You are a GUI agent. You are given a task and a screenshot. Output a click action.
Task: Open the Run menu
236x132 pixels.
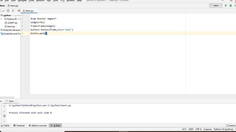(x=49, y=1)
